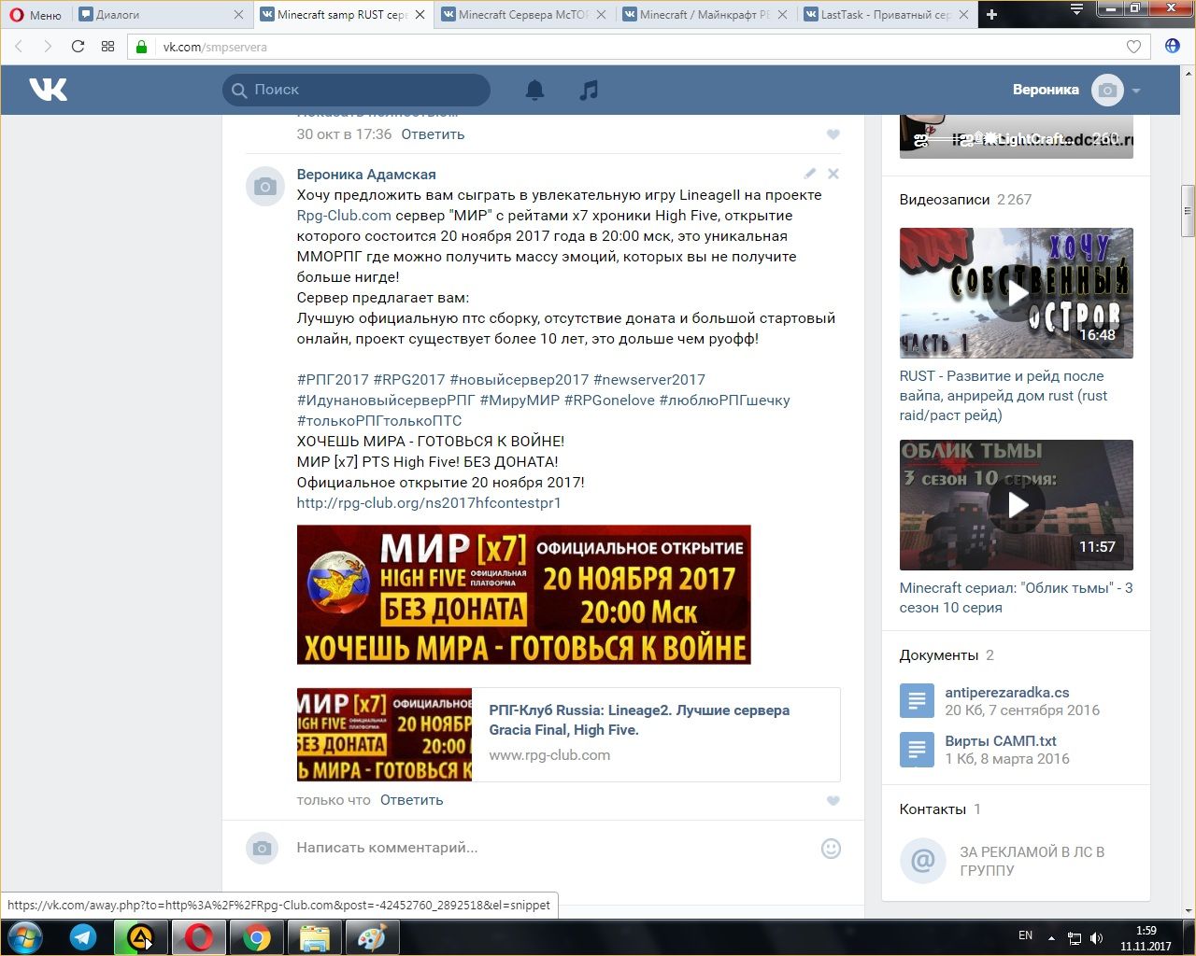Like the 30 окт comment heart
The width and height of the screenshot is (1196, 956).
click(833, 134)
